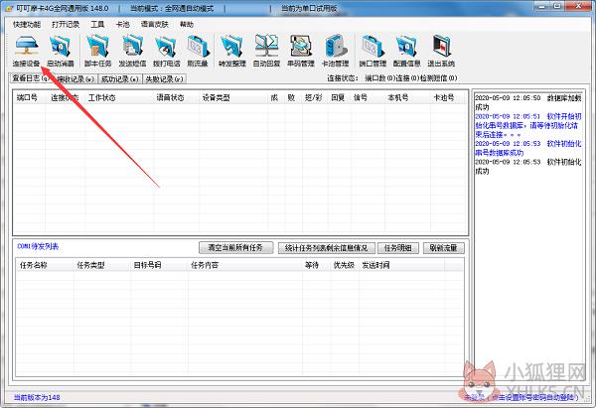The image size is (596, 408).
Task: Click the COM1待发列表 label
Action: click(38, 246)
